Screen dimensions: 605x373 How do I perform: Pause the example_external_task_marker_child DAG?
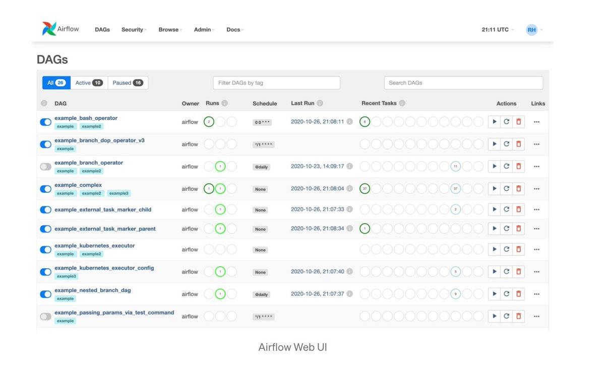point(45,209)
